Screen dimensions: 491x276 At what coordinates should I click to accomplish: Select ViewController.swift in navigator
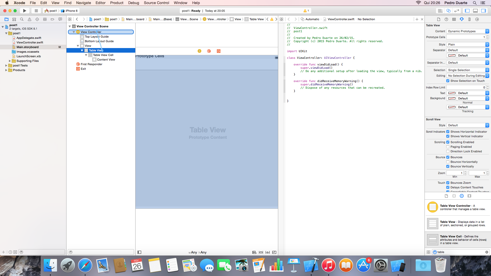click(30, 42)
